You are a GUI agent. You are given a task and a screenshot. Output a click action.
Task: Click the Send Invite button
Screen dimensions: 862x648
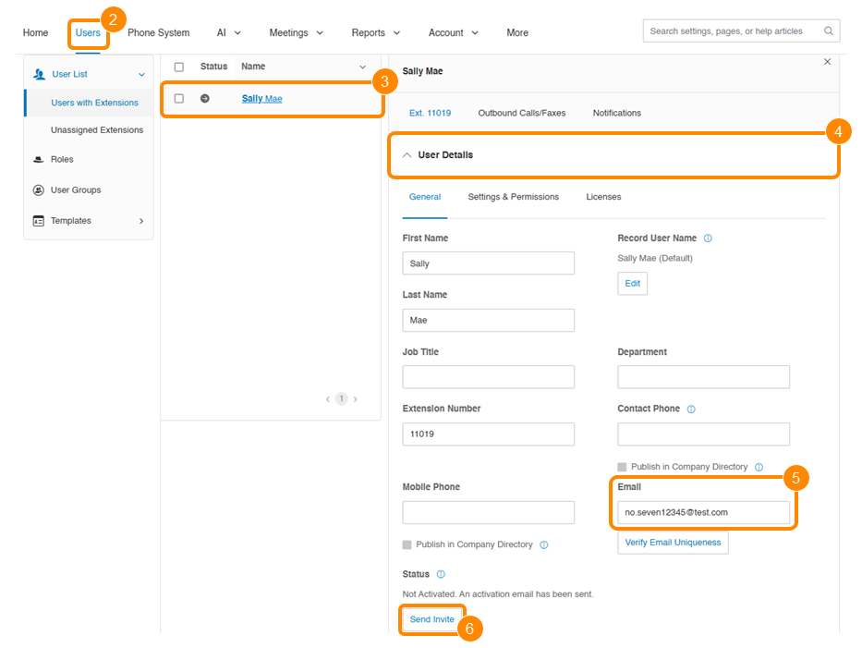[431, 619]
